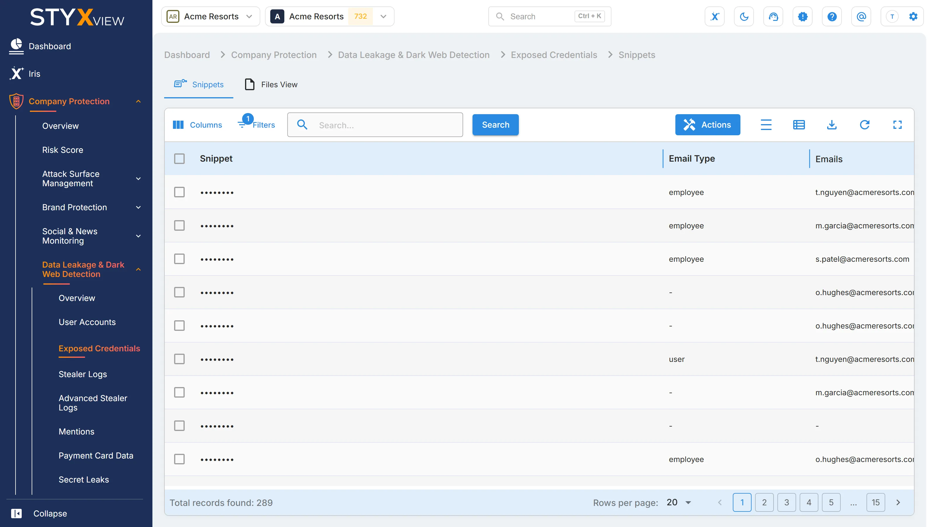This screenshot has height=527, width=938.
Task: Click the @ mentions icon in top bar
Action: 861,16
